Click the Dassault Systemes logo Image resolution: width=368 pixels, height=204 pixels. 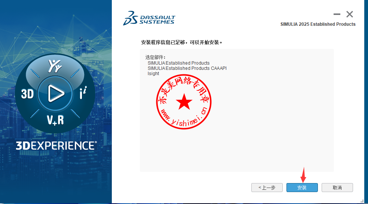(149, 18)
